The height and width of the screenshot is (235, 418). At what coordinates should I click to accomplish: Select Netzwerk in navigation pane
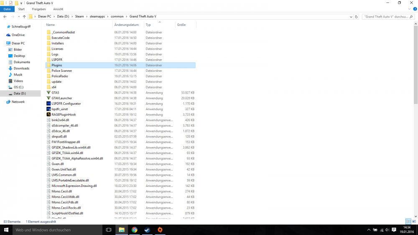click(x=18, y=102)
